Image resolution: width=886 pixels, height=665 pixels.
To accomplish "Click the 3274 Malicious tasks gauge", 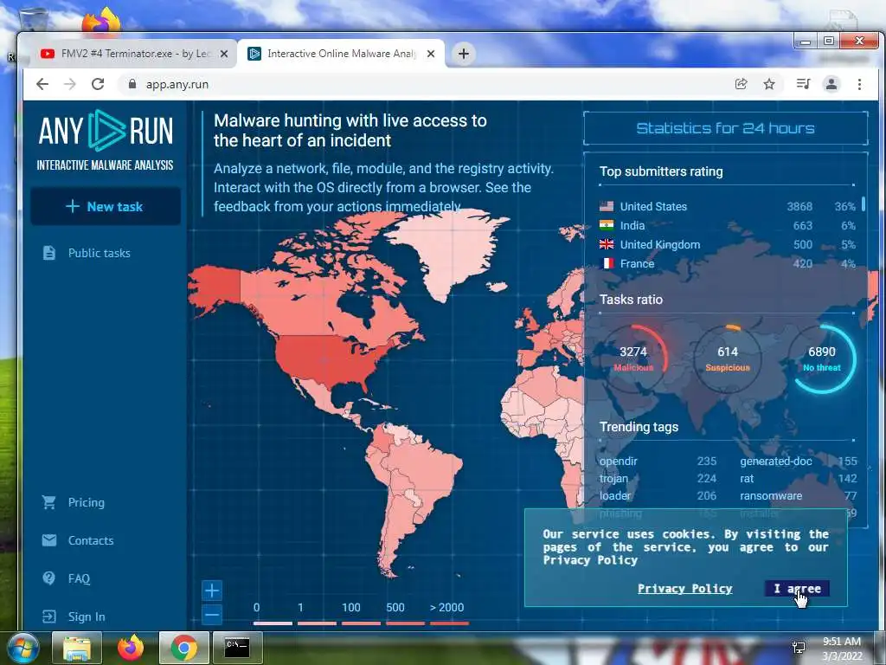I will tap(633, 358).
